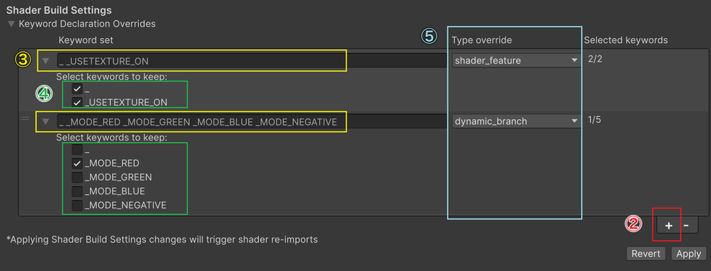The width and height of the screenshot is (711, 271).
Task: Enable the _MODE_GREEN keyword checkbox
Action: coord(77,177)
